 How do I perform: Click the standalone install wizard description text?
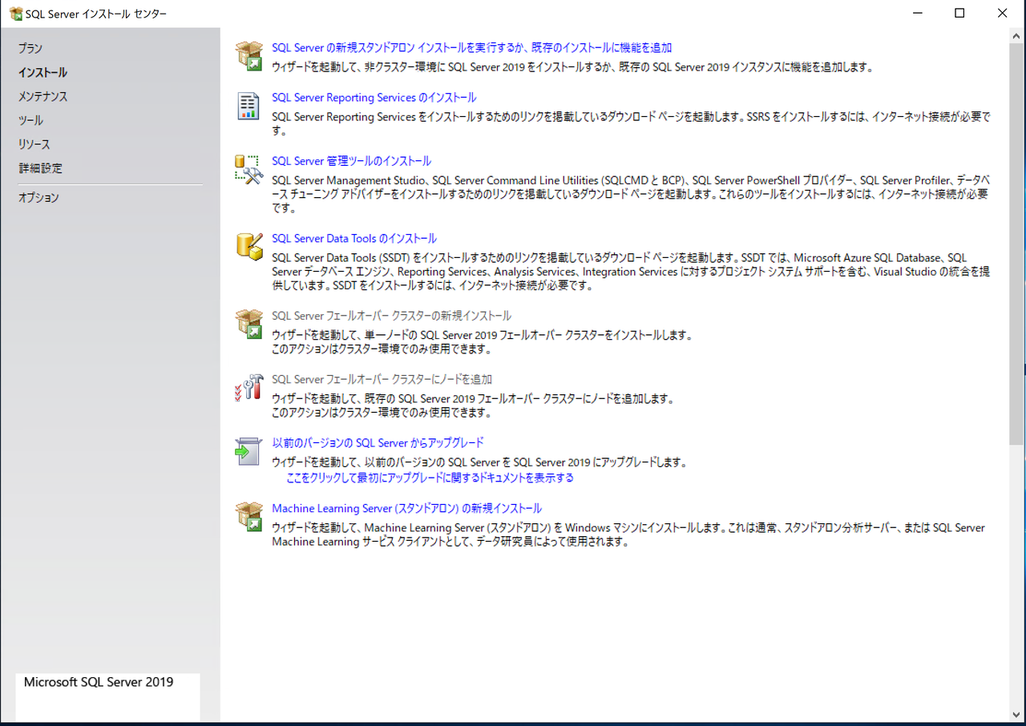pos(572,67)
